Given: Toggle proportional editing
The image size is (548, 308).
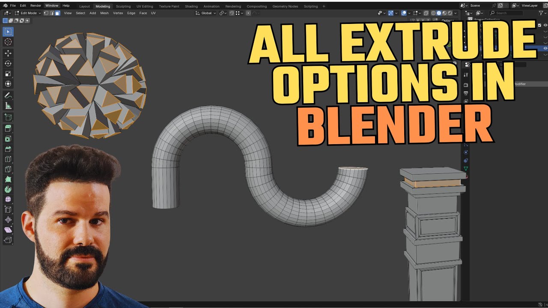Looking at the screenshot, I should [x=248, y=13].
